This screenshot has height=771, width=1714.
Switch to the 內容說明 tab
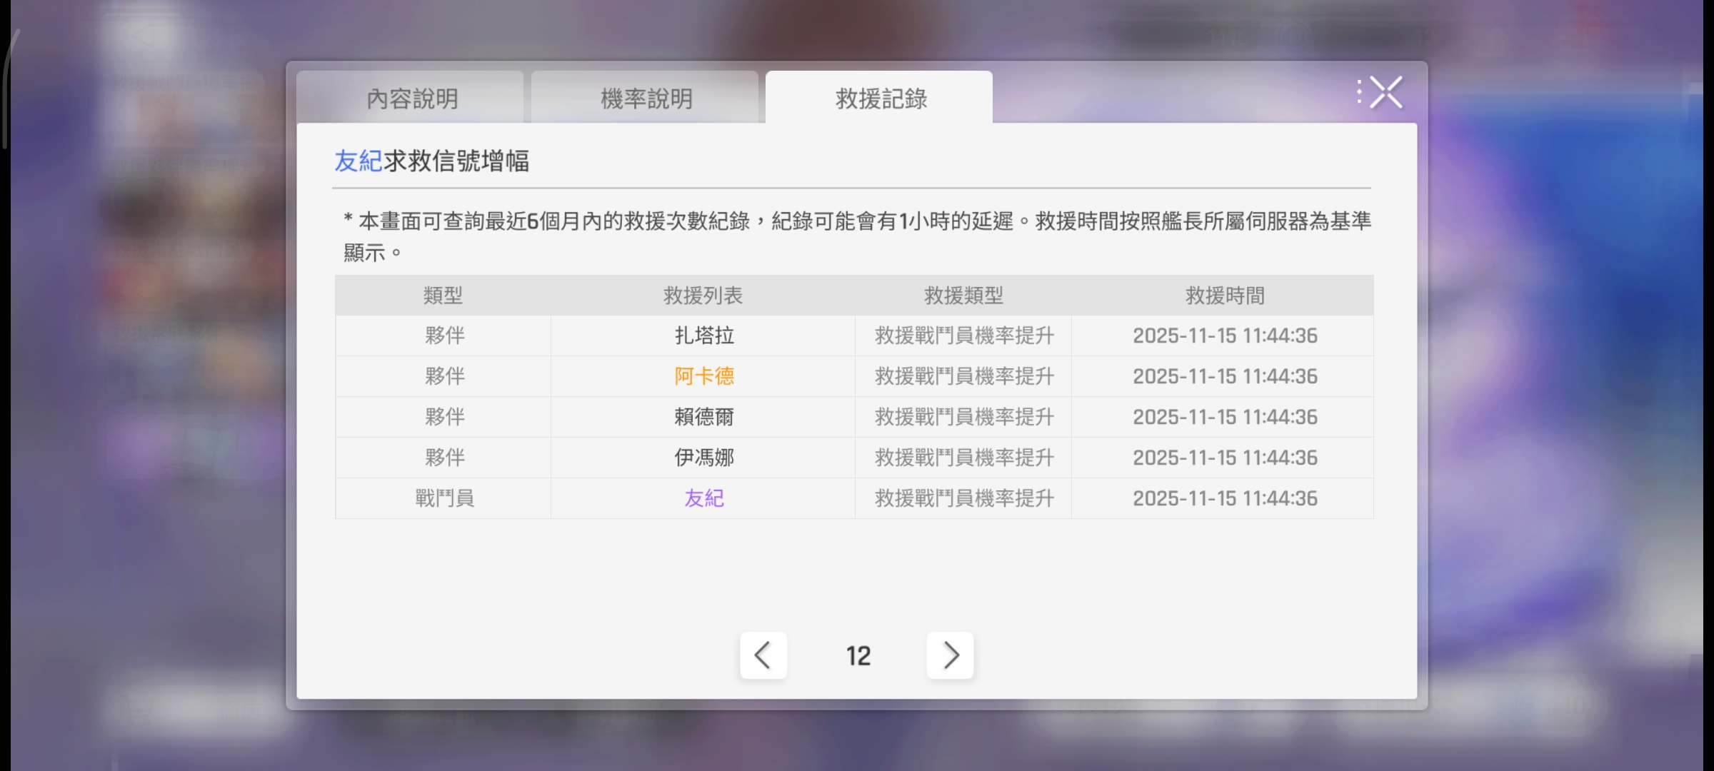[x=411, y=99]
